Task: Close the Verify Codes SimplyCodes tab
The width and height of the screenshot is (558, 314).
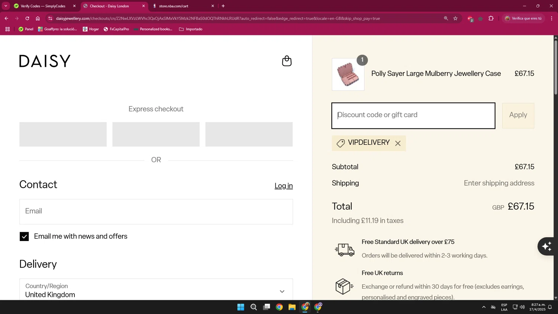Action: [x=74, y=6]
